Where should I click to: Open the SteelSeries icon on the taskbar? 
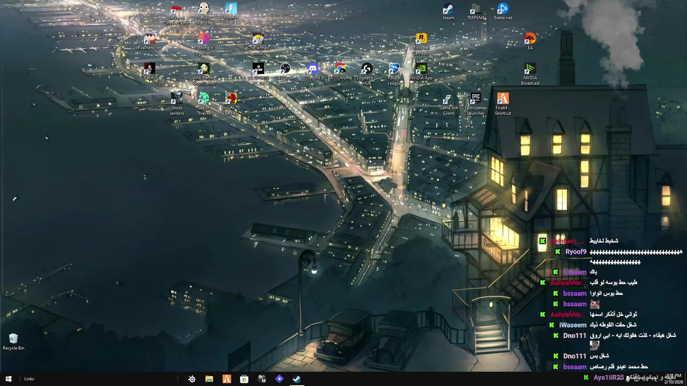192,378
